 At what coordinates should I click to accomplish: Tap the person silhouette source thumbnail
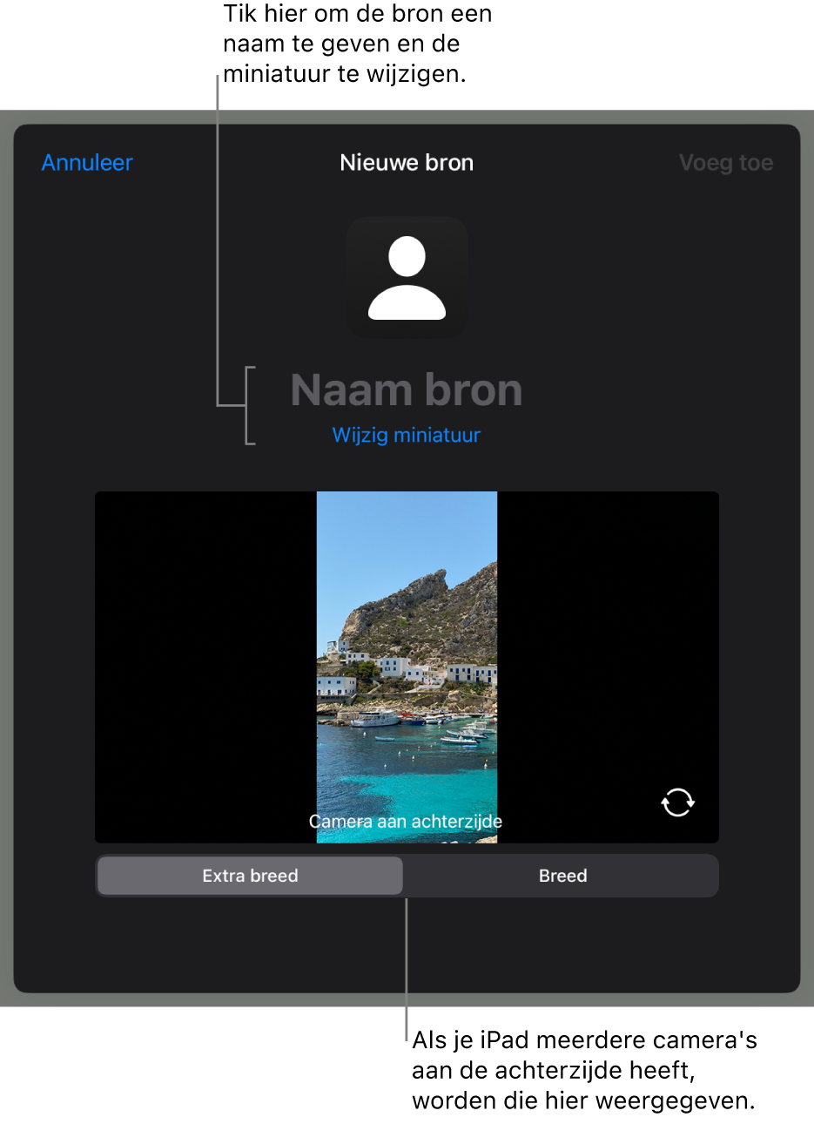click(x=407, y=277)
